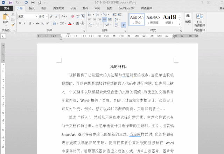Open paragraph shading paint bucket
Image resolution: width=224 pixels, height=154 pixels.
90,25
